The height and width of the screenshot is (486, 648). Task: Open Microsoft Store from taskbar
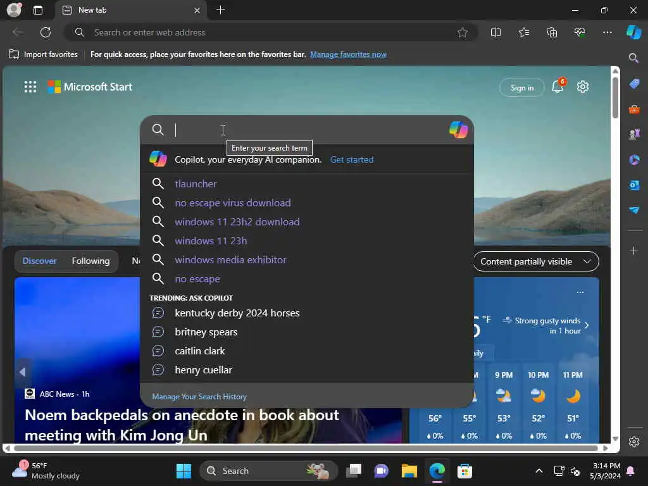pyautogui.click(x=464, y=471)
